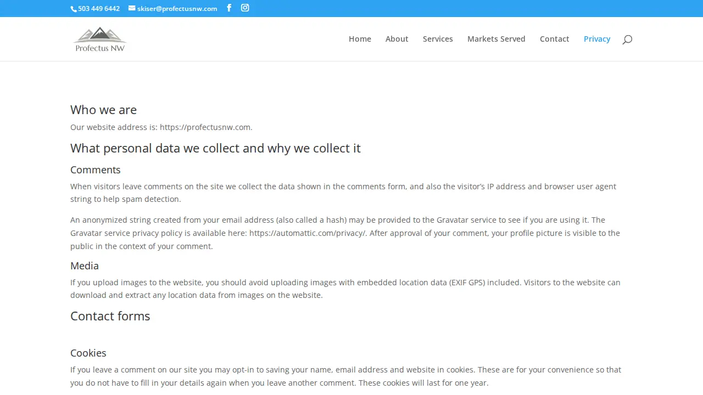Open the Facebook icon in top bar

pyautogui.click(x=229, y=8)
